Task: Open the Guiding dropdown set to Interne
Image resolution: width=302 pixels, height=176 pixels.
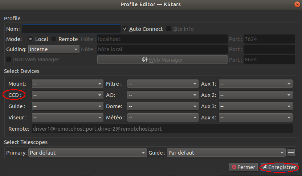Action: (x=53, y=49)
